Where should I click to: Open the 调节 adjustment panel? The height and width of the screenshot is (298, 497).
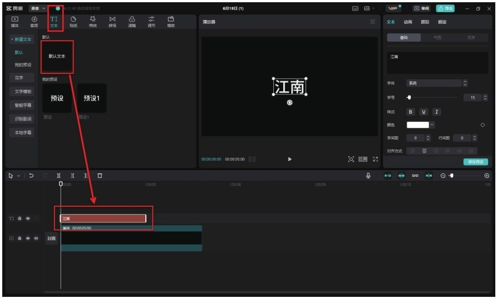click(151, 22)
